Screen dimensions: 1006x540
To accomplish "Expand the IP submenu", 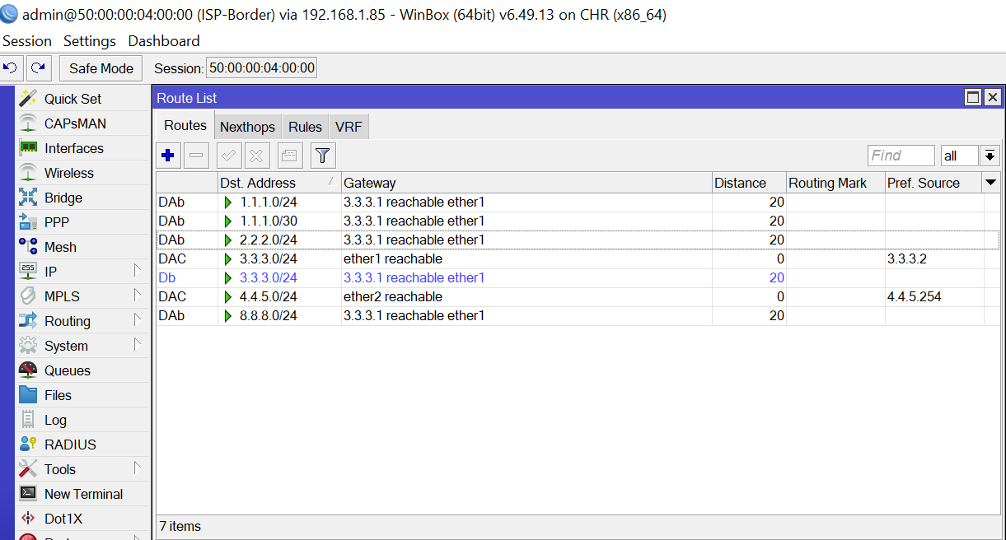I will pos(137,272).
